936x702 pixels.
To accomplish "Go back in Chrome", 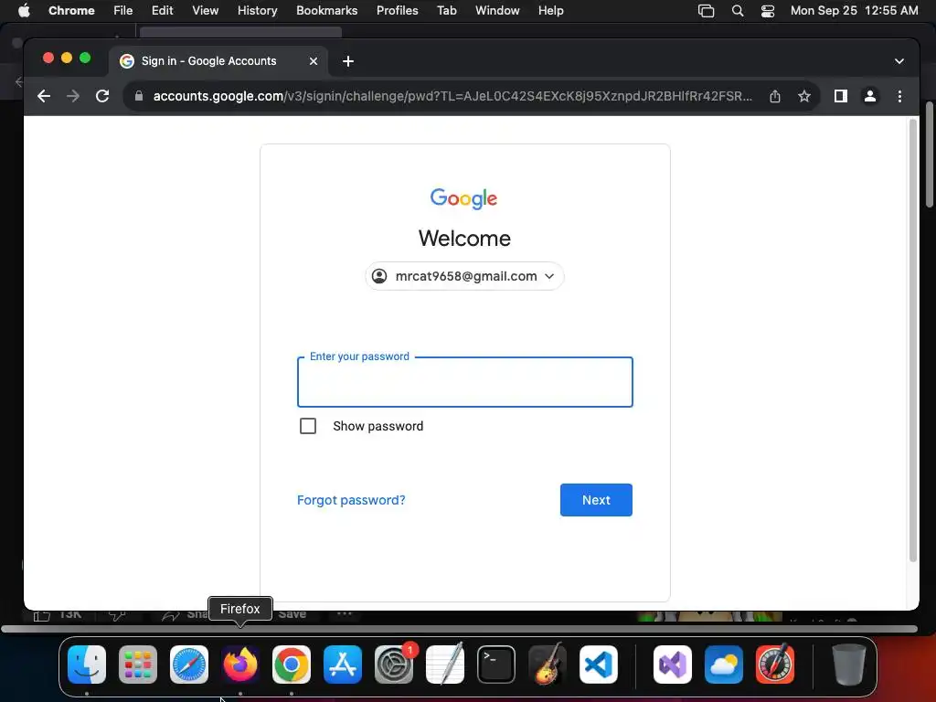I will [44, 96].
